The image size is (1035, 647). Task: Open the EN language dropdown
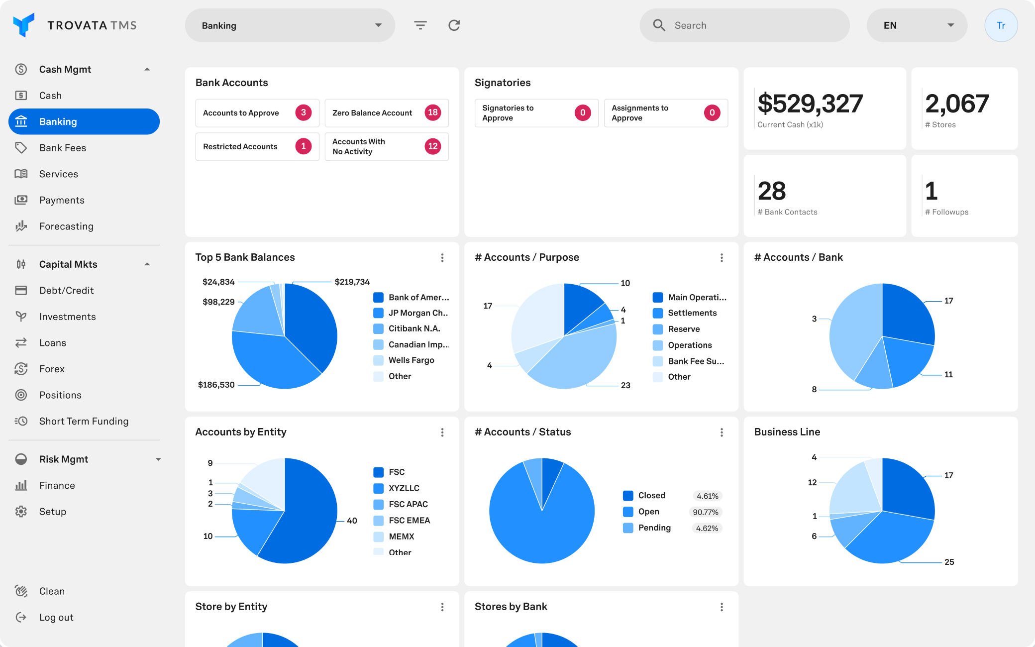[917, 25]
